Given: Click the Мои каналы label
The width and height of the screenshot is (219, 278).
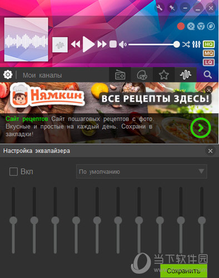Looking at the screenshot, I should [42, 75].
